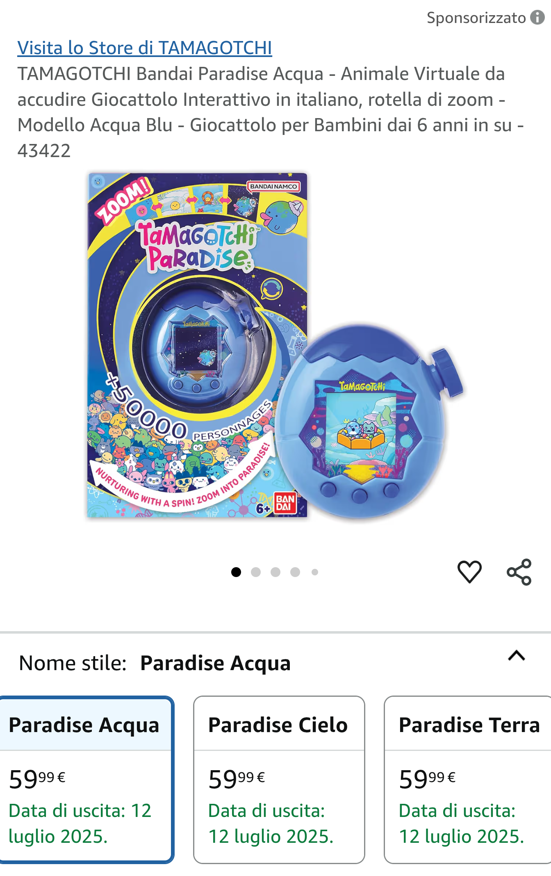
Task: Tap the Paradise Cielo 59,99 € price
Action: [237, 778]
